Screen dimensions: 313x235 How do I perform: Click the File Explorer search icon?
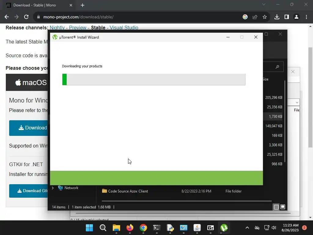[277, 67]
